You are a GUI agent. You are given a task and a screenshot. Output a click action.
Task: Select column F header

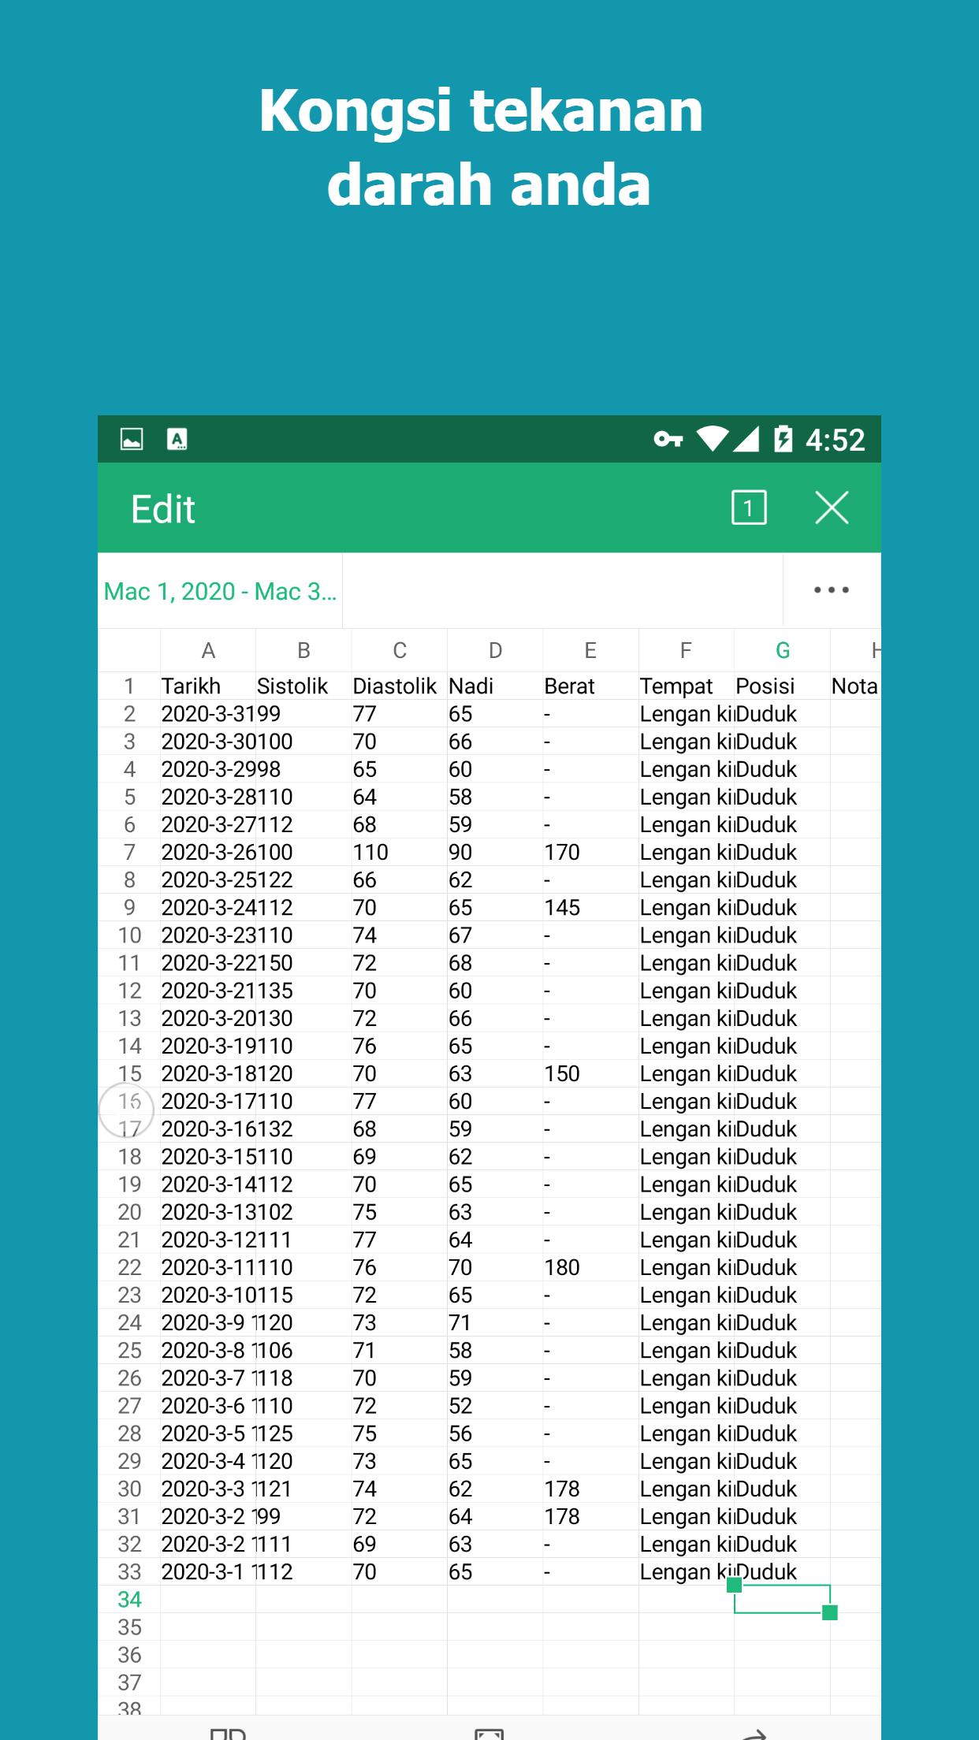point(686,650)
